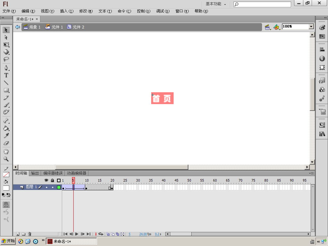Image resolution: width=328 pixels, height=246 pixels.
Task: Select the Line tool
Action: click(x=6, y=83)
